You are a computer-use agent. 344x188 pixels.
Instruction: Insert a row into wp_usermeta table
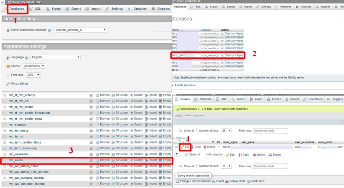pos(151,154)
